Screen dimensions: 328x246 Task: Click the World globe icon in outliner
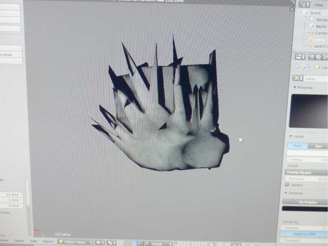(x=312, y=26)
